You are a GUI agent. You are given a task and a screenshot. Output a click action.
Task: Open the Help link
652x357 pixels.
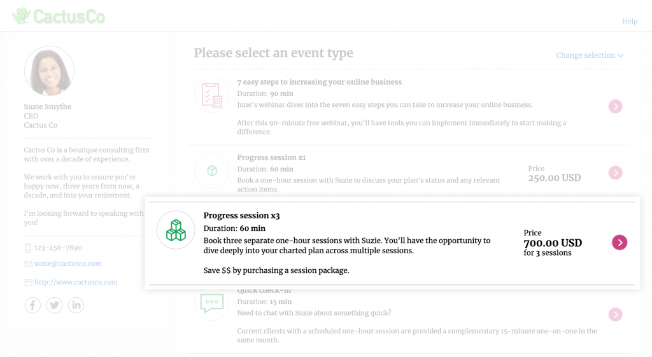point(630,21)
